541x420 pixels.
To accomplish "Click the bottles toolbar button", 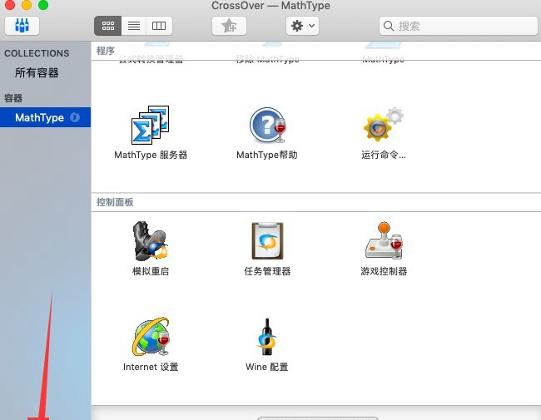I will [22, 26].
